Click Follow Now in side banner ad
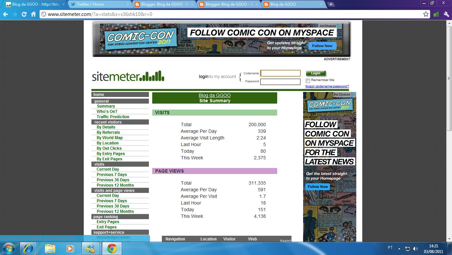 tap(318, 187)
